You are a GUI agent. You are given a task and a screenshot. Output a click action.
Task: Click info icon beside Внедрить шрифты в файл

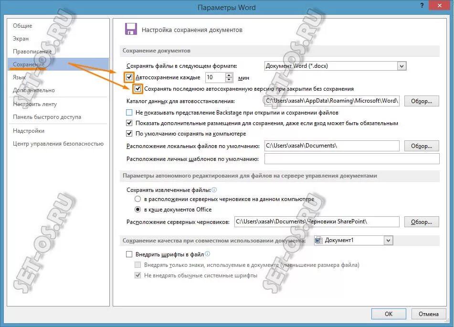207,254
